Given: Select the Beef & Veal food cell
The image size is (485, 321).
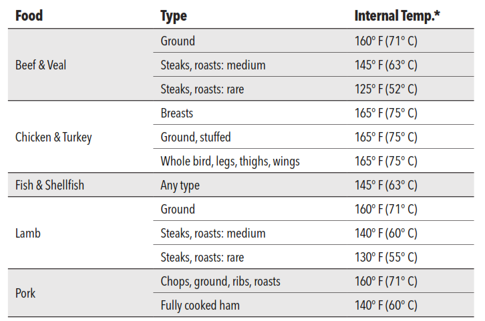Looking at the screenshot, I should (x=41, y=65).
